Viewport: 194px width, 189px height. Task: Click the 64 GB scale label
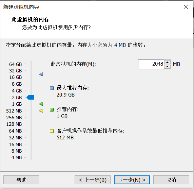pyautogui.click(x=16, y=64)
